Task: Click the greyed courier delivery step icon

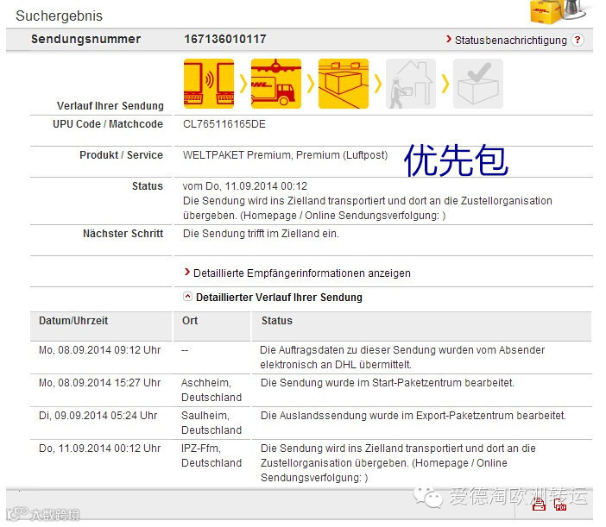Action: [x=410, y=84]
